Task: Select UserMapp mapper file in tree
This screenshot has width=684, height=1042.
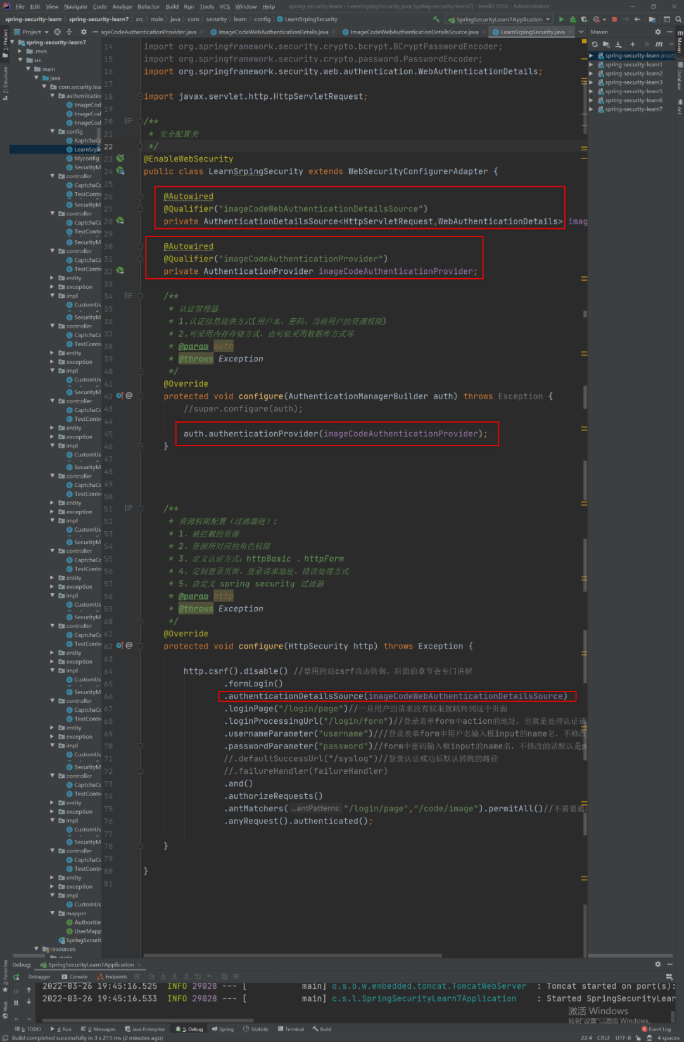Action: (x=84, y=931)
